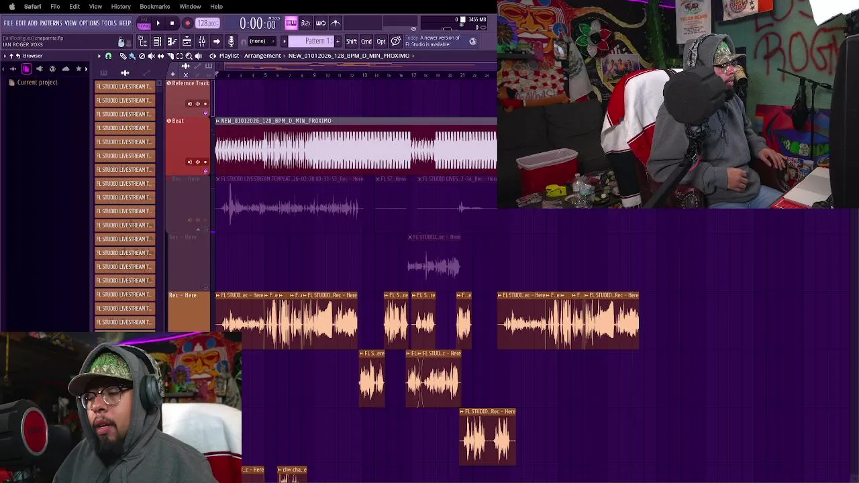The image size is (859, 483).
Task: Show the globe library tab in browser
Action: point(52,69)
